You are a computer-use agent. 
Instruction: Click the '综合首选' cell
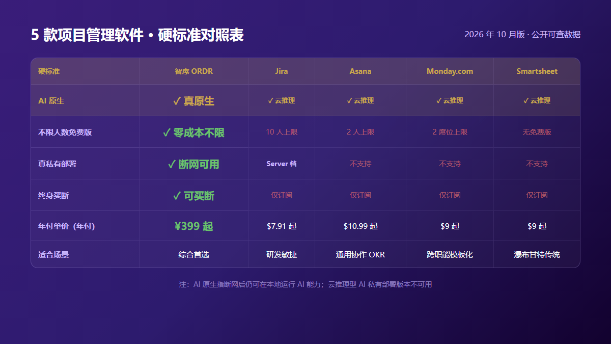193,255
